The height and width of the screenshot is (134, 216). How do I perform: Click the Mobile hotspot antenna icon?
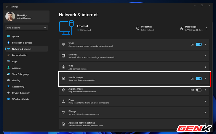pyautogui.click(x=63, y=79)
